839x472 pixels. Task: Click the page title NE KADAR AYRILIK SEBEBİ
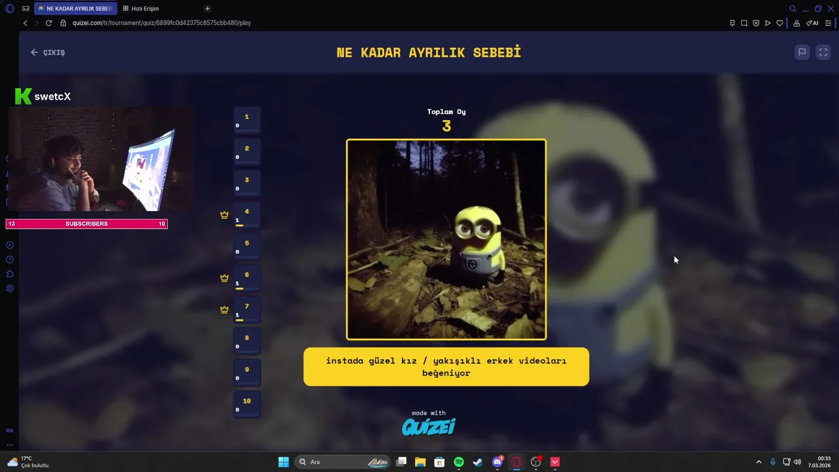(x=429, y=52)
